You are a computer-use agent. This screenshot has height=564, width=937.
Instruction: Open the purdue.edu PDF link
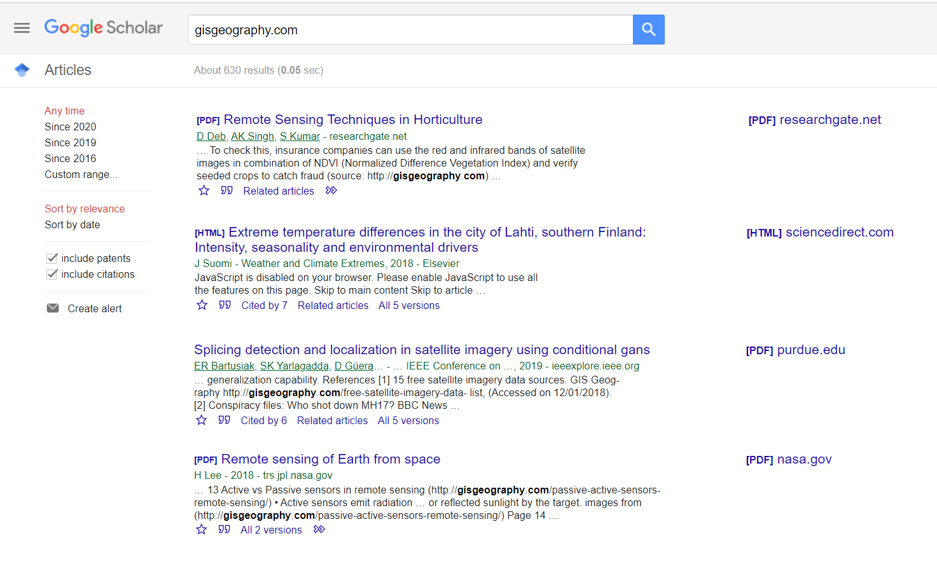pos(796,350)
